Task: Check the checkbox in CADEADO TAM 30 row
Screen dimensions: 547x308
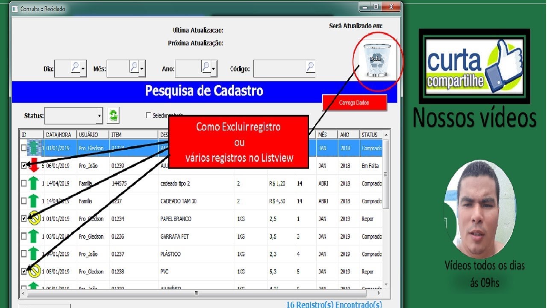Action: pos(24,201)
